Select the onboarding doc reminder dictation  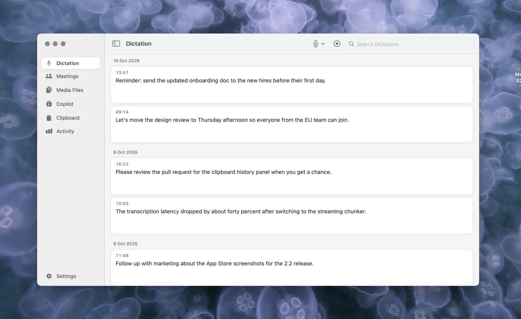[292, 85]
